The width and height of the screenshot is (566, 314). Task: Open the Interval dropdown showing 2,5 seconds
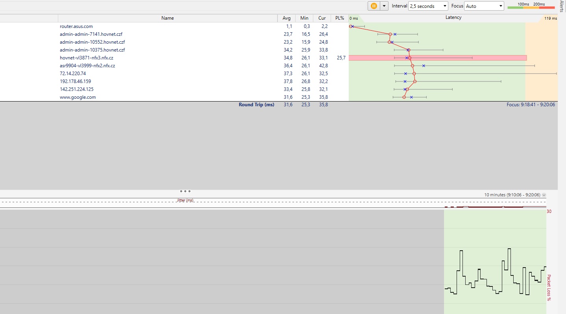click(x=428, y=6)
